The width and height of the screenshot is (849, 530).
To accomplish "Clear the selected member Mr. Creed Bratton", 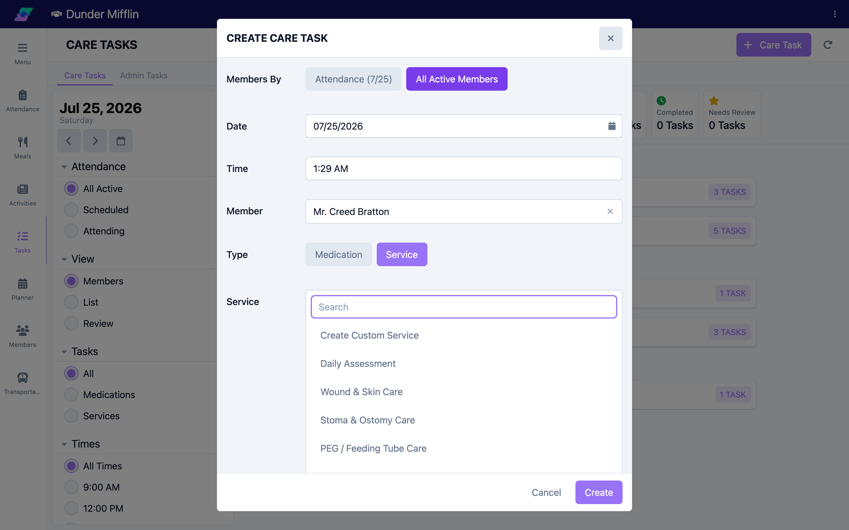I will [610, 211].
